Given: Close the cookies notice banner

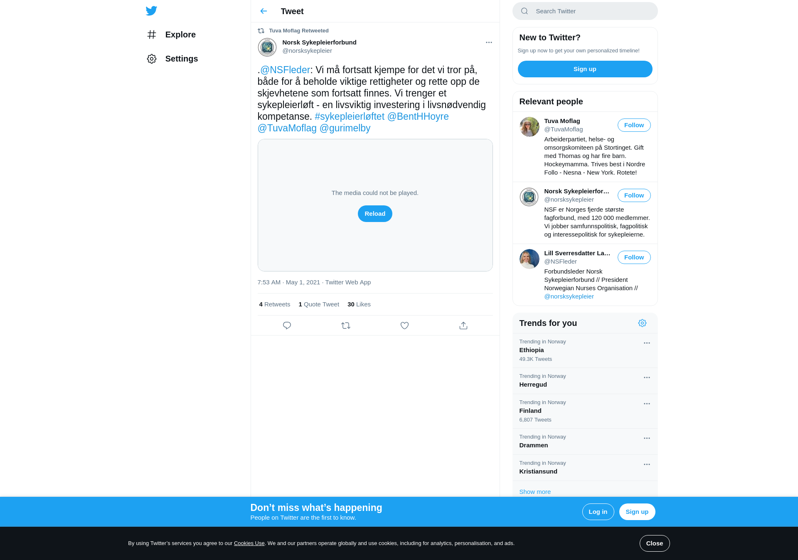Looking at the screenshot, I should tap(655, 543).
